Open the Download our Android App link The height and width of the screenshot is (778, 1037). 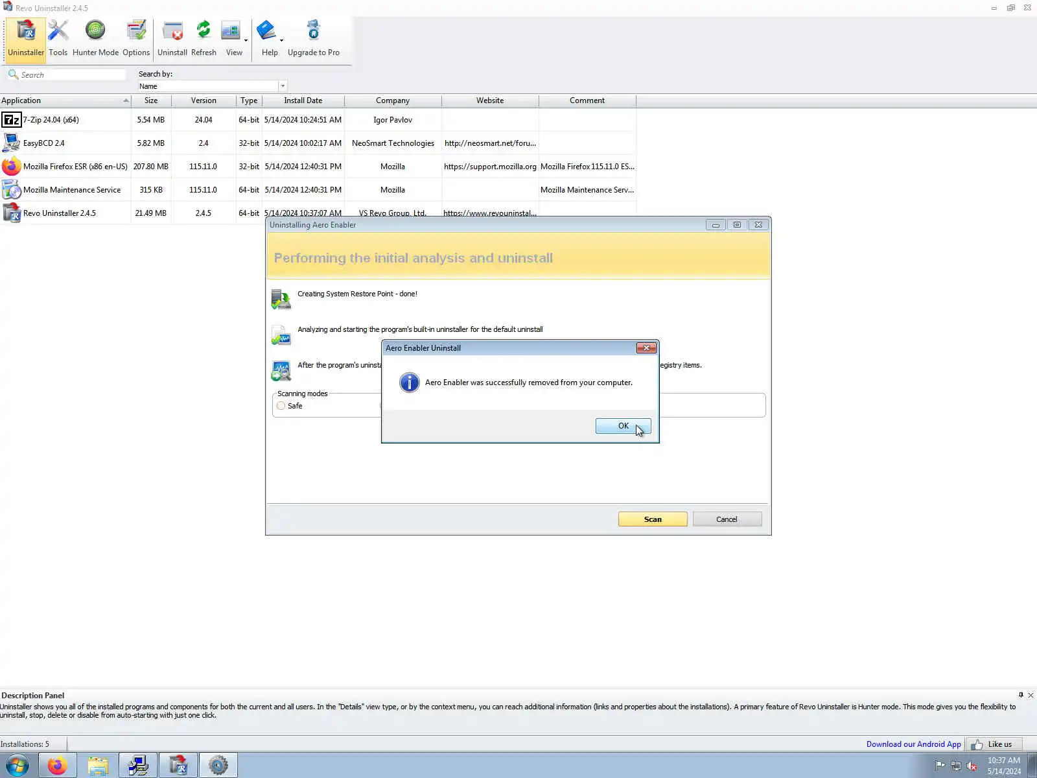913,744
